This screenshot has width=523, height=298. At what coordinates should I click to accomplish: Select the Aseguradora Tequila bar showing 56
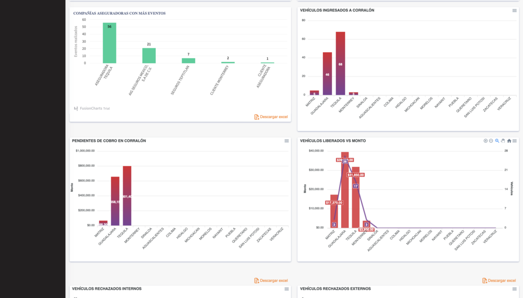[x=109, y=43]
